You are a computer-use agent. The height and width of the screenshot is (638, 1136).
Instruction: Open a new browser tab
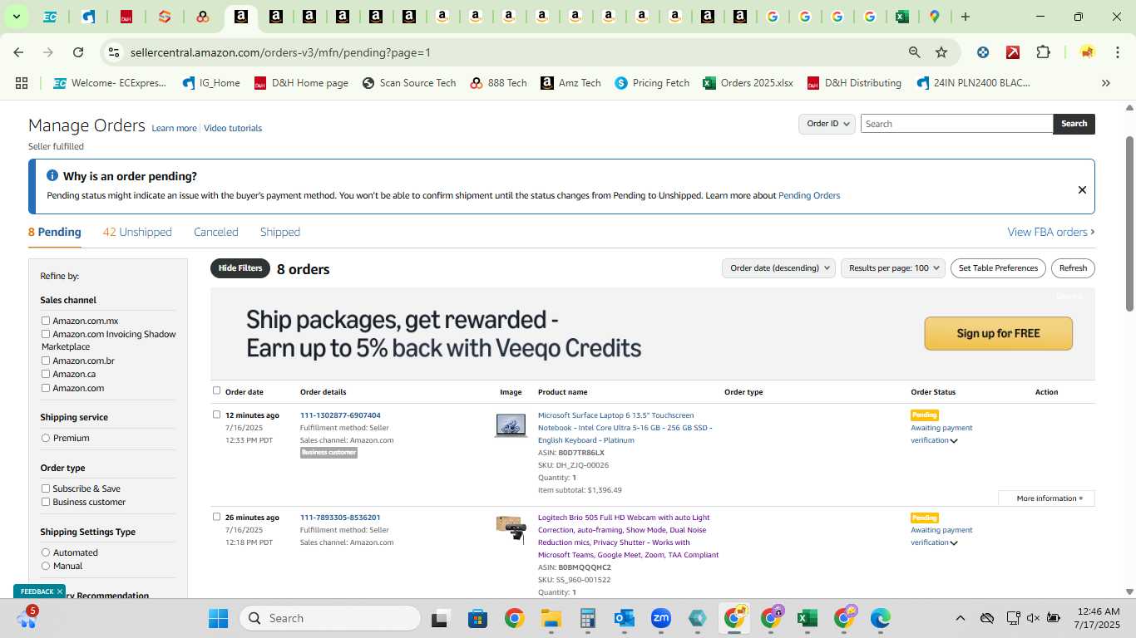coord(965,17)
